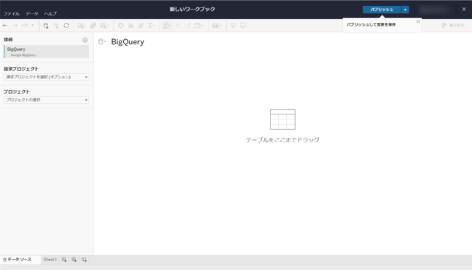This screenshot has height=270, width=472.
Task: Click the Undo back arrow in toolbar
Action: [x=5, y=26]
